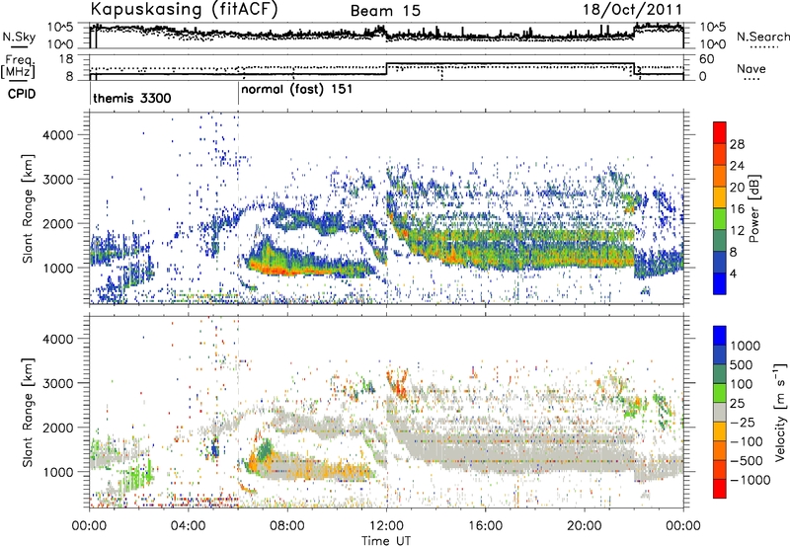Click the red -1000 segment of the Velocity bar

click(720, 489)
